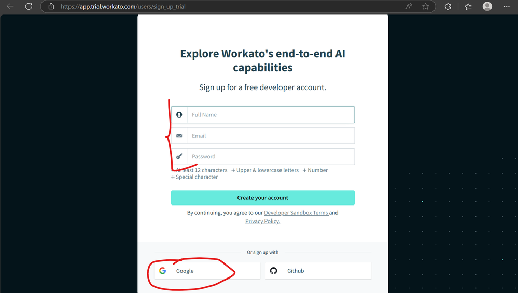Sign up with Github button
518x293 pixels.
coord(318,271)
